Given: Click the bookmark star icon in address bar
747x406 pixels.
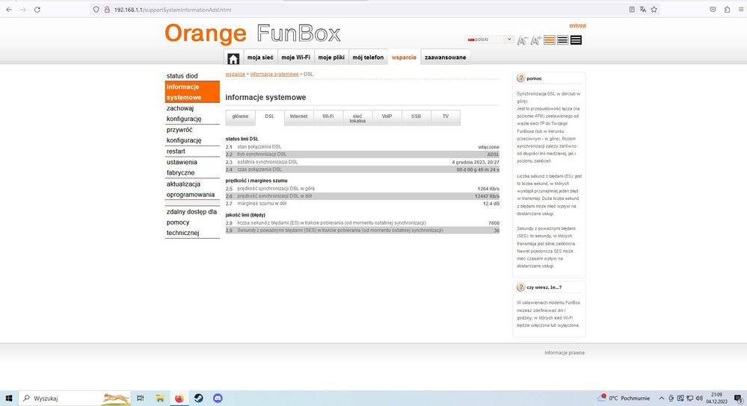Looking at the screenshot, I should 654,10.
